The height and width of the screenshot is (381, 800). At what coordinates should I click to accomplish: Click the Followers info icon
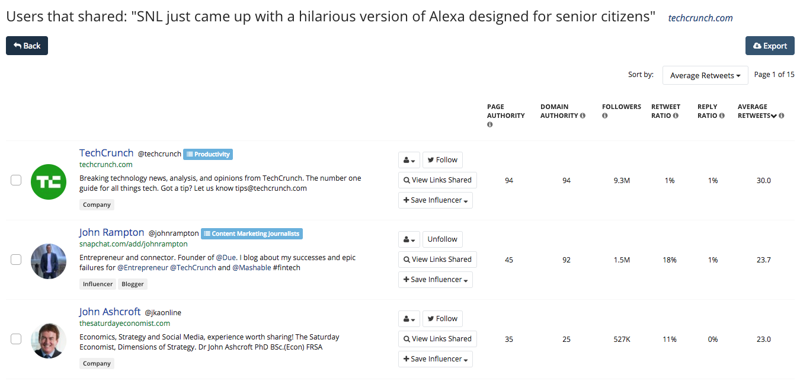pyautogui.click(x=605, y=116)
